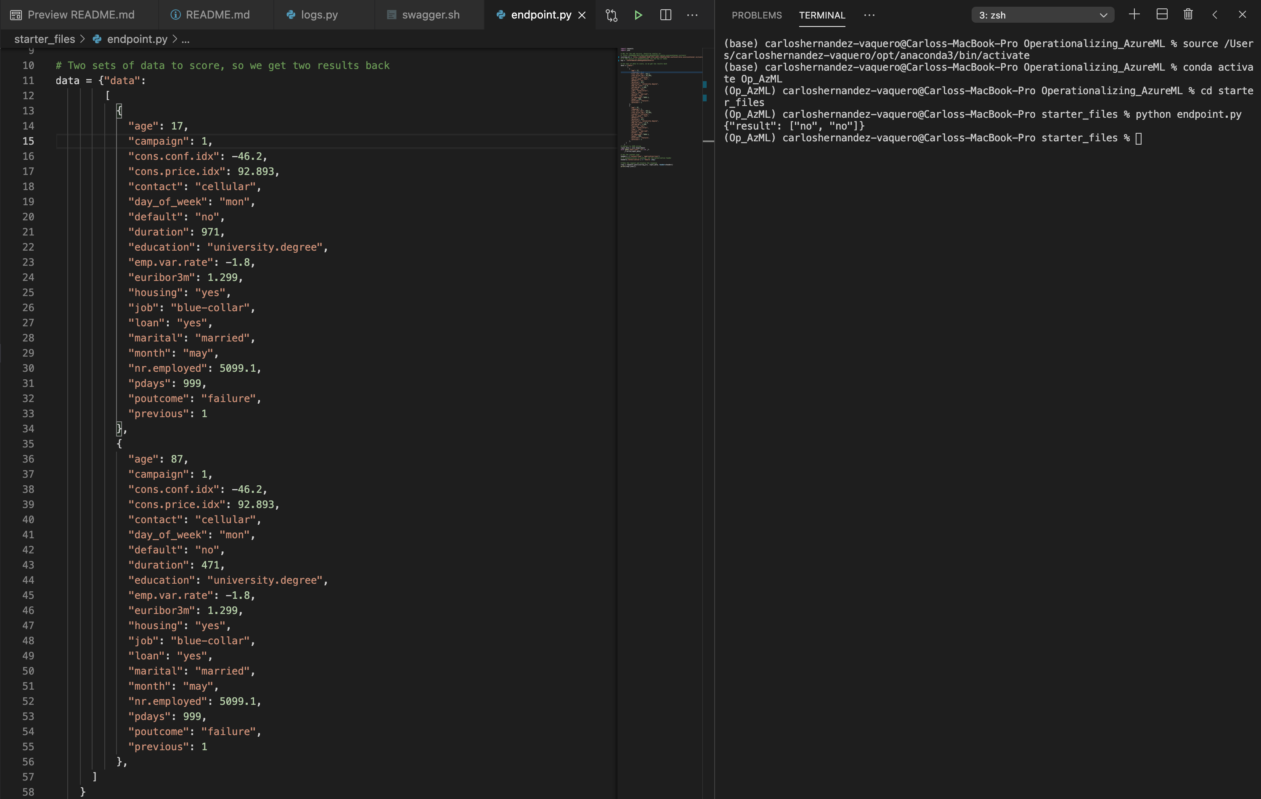This screenshot has height=799, width=1261.
Task: Switch to the swagger.sh tab
Action: pyautogui.click(x=430, y=15)
